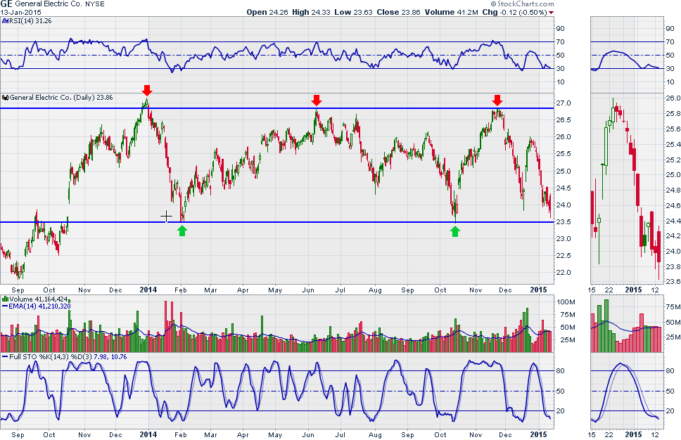
Task: Click the 13-Jan-2015 date label
Action: [x=20, y=12]
